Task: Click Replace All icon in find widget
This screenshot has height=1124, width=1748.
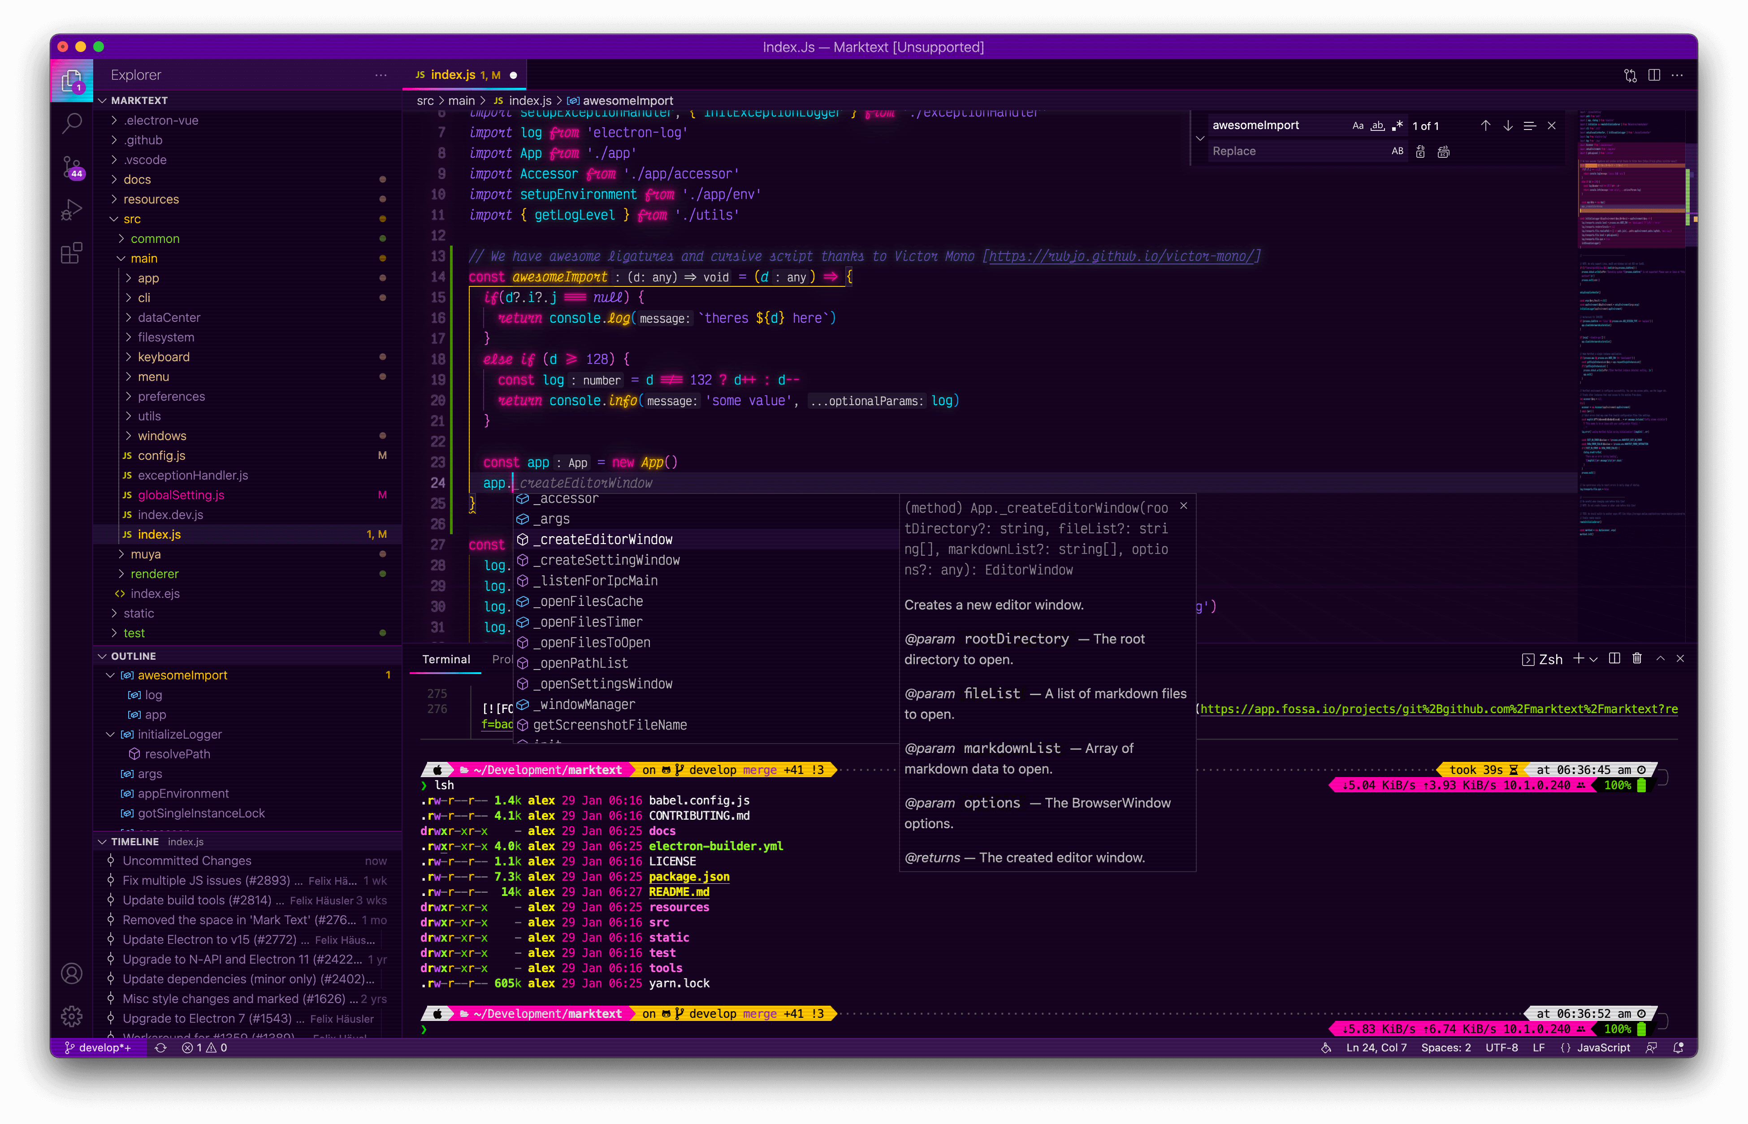Action: 1443,152
